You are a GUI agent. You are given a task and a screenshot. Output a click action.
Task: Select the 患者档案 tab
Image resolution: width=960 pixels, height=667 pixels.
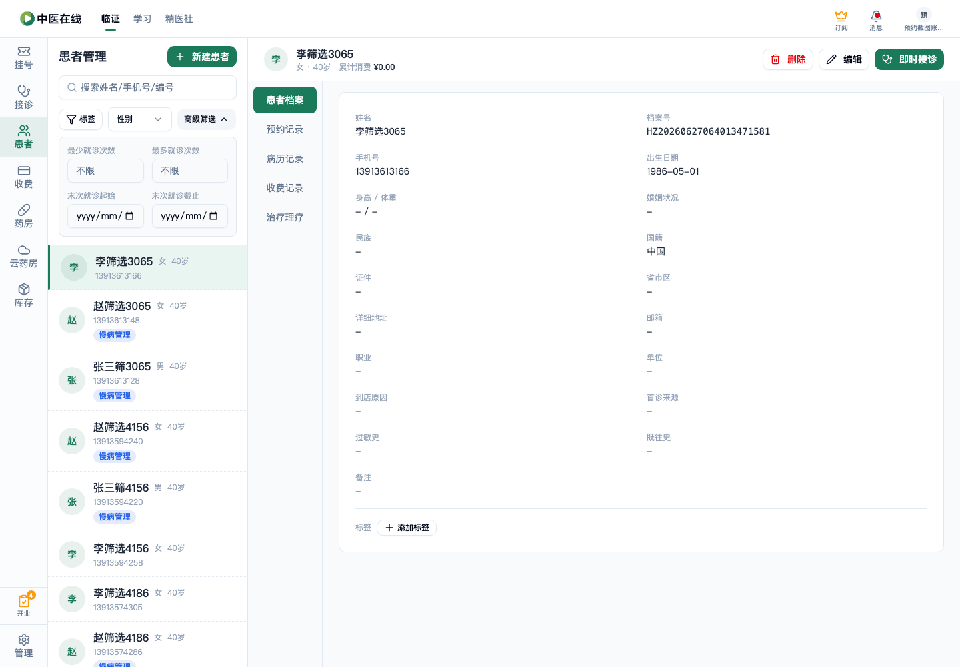[x=285, y=100]
